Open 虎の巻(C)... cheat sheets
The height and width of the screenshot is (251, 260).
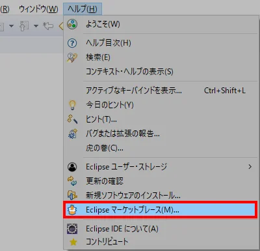161,148
